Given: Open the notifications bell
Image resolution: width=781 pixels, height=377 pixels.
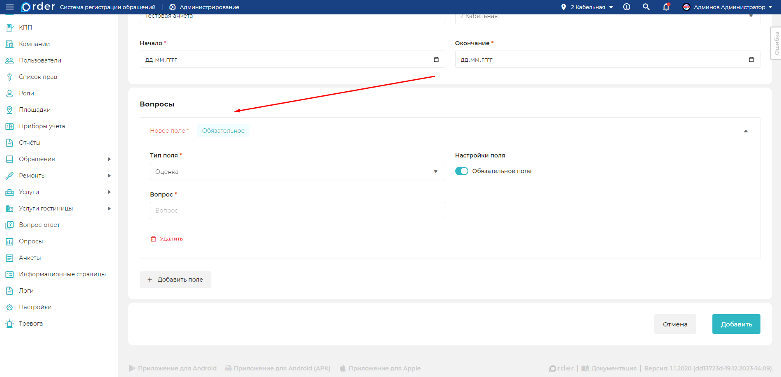Looking at the screenshot, I should [666, 7].
